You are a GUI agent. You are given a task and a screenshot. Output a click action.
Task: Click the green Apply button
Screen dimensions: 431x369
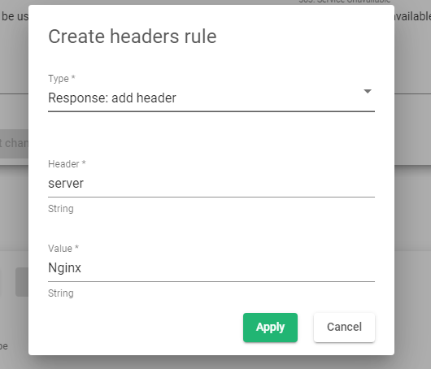(x=270, y=328)
